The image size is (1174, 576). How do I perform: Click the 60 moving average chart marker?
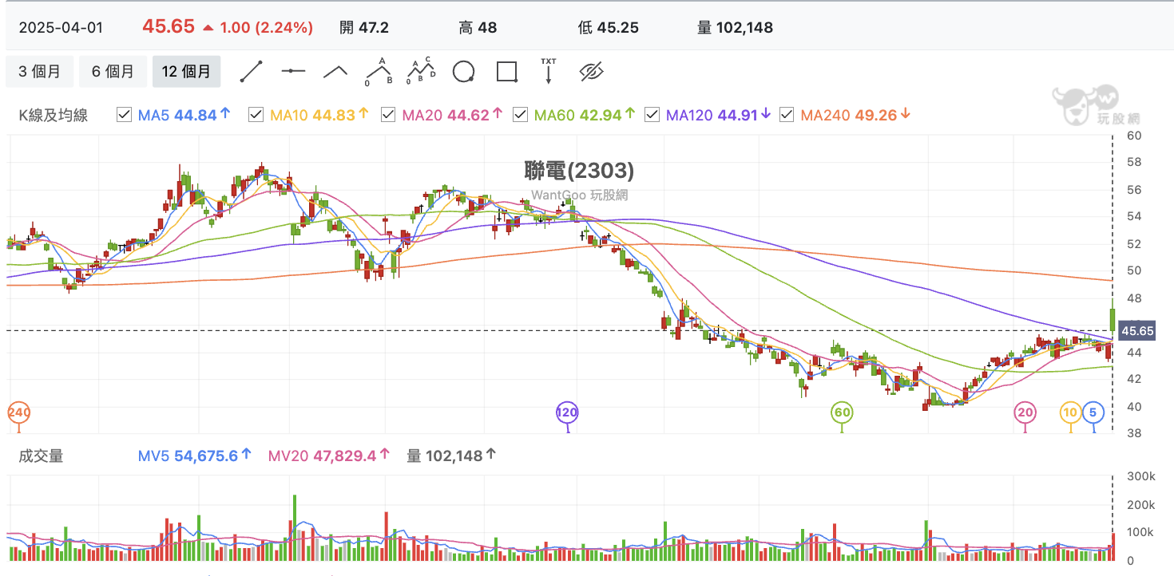pyautogui.click(x=842, y=412)
